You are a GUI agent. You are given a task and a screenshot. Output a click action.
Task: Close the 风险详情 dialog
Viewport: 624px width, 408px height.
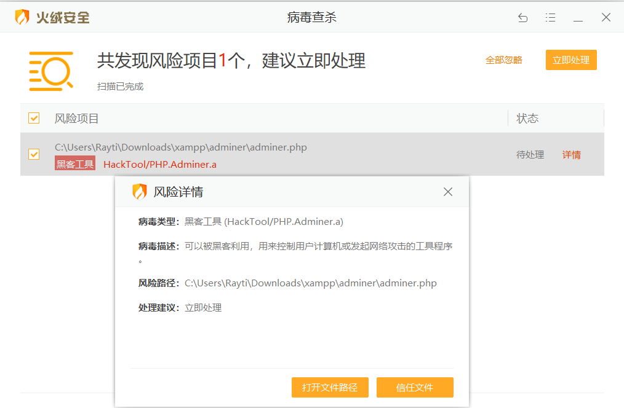click(x=448, y=192)
